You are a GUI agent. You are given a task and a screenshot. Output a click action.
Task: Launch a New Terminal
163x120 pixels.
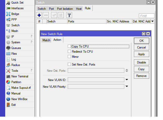tap(20, 76)
